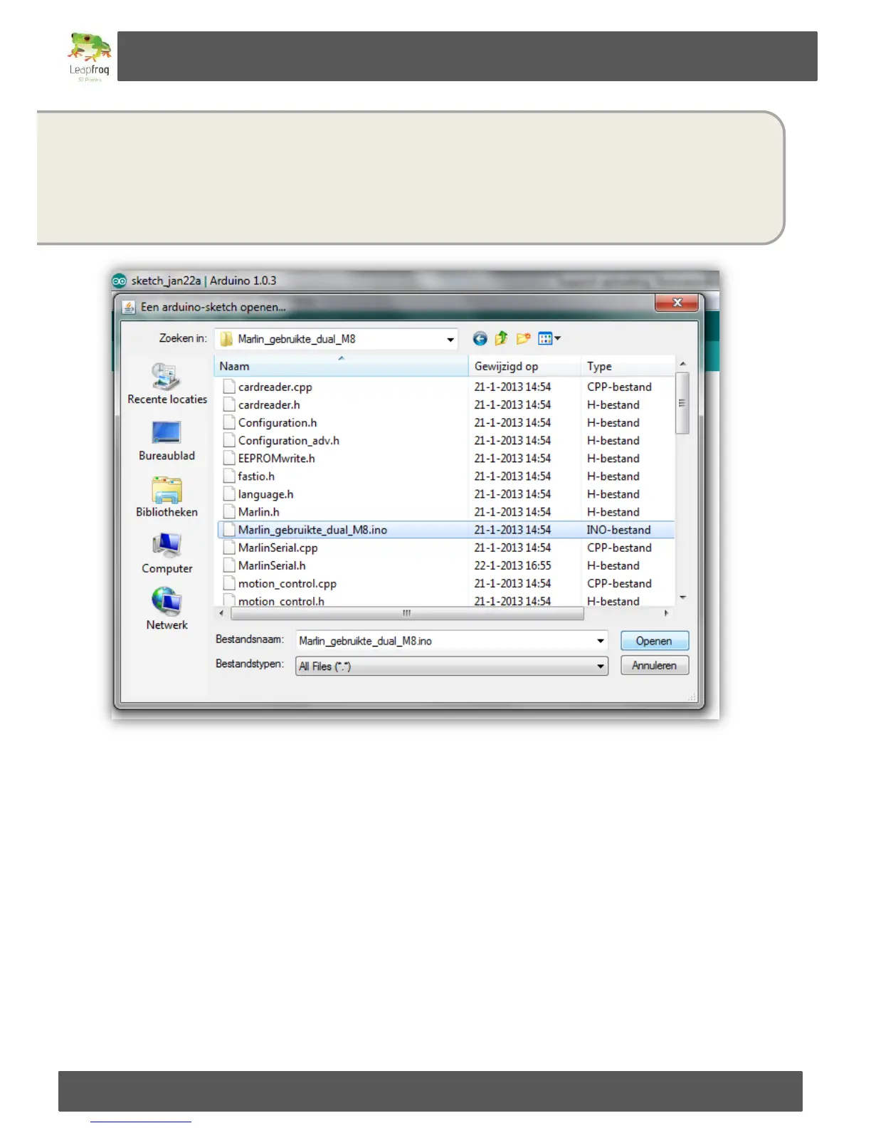This screenshot has width=871, height=1128.
Task: Select the file Configuration.h
Action: pyautogui.click(x=278, y=422)
